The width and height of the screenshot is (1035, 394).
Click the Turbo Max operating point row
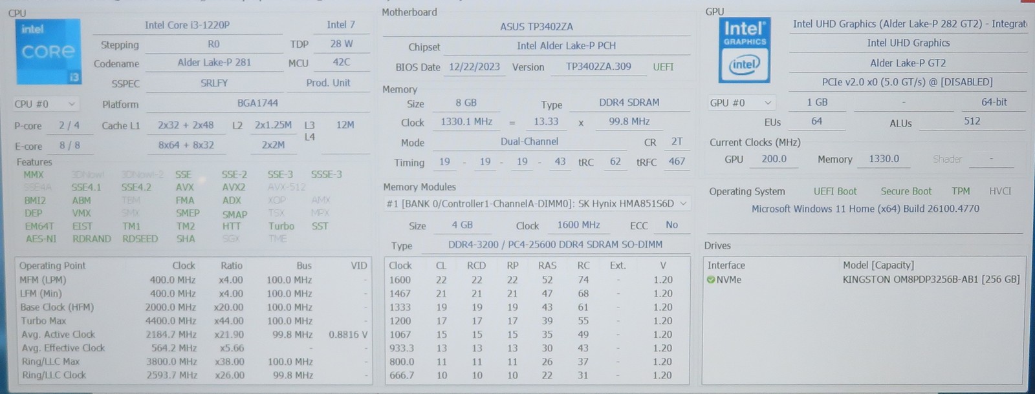[x=193, y=321]
